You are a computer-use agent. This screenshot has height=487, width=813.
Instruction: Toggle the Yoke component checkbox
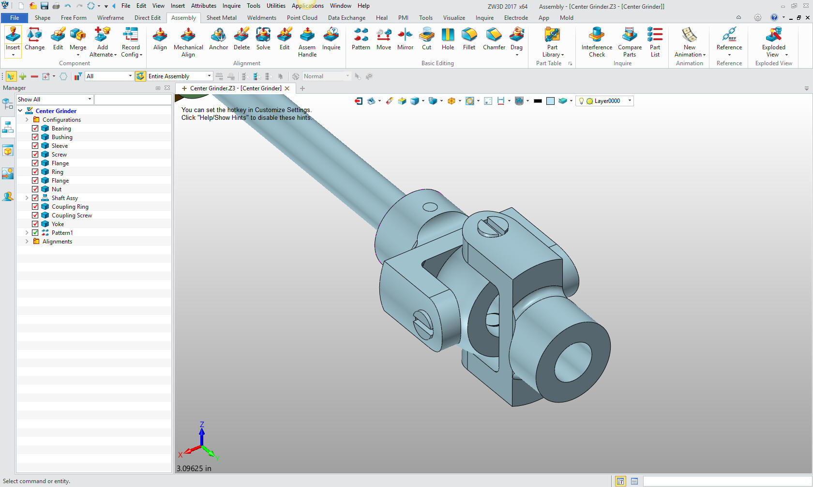35,224
